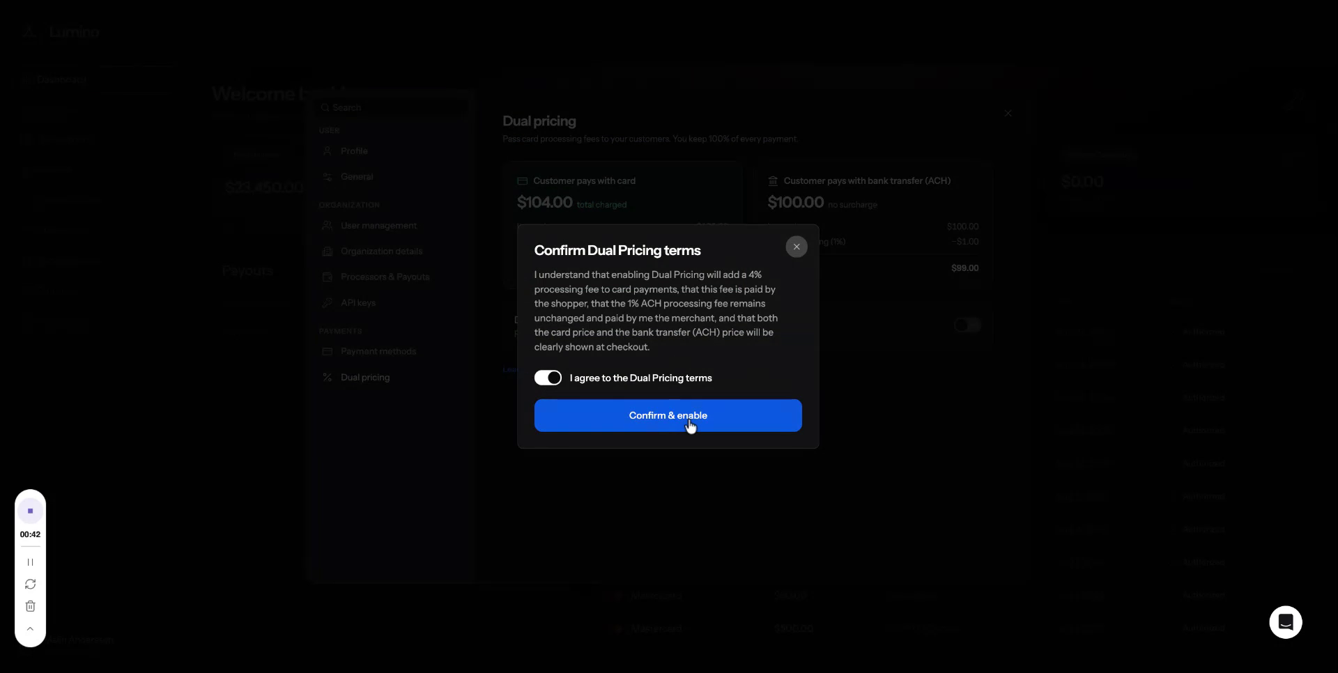Image resolution: width=1338 pixels, height=673 pixels.
Task: Collapse the recorder toolbar chevron
Action: [x=30, y=628]
